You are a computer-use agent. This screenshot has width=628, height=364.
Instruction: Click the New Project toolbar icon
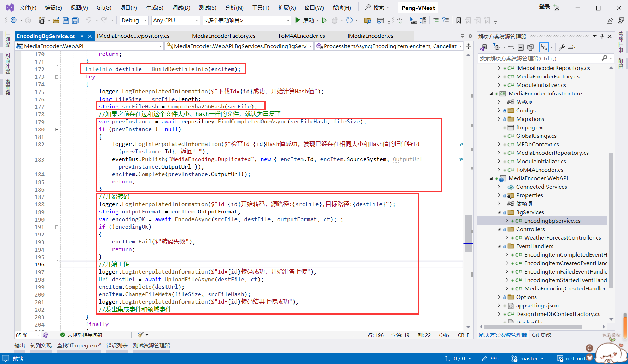42,20
